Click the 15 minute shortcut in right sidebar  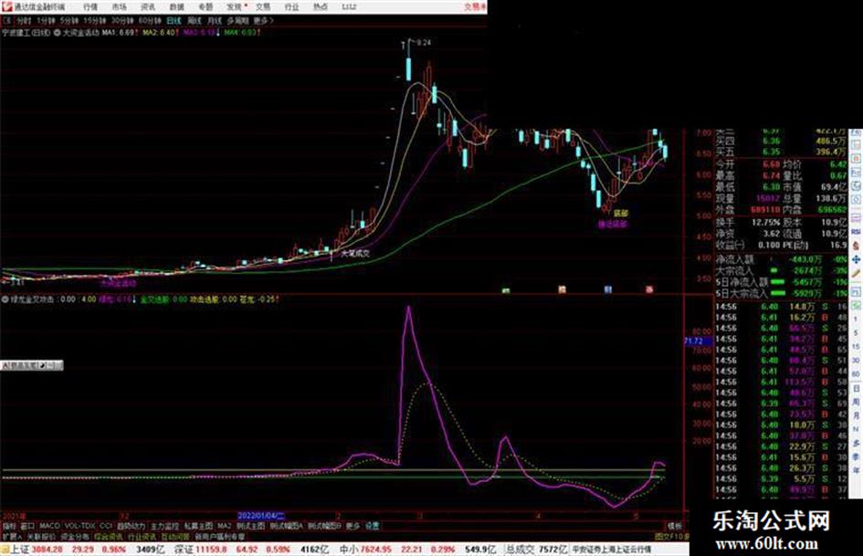pos(856,346)
